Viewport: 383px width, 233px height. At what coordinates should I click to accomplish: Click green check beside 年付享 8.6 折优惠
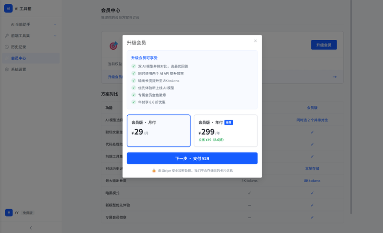point(134,102)
